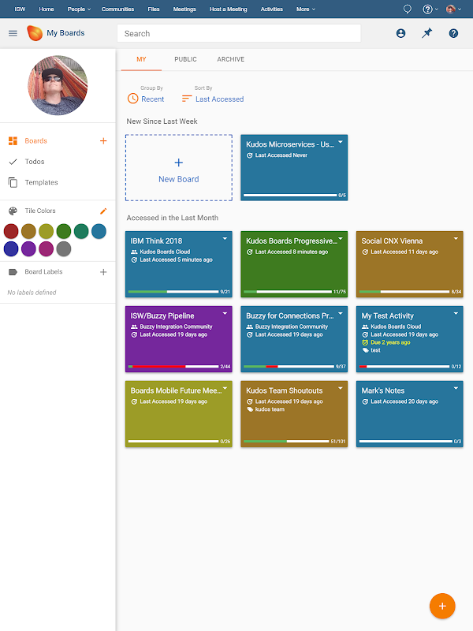The width and height of the screenshot is (473, 631).
Task: Click the tag icon on My Test Activity
Action: pos(365,350)
